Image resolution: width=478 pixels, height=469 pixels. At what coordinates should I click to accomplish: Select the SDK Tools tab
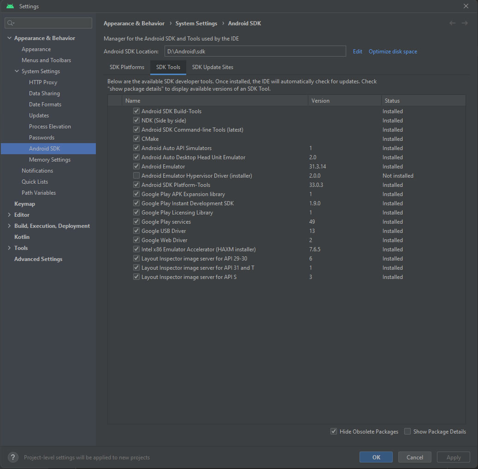point(168,67)
